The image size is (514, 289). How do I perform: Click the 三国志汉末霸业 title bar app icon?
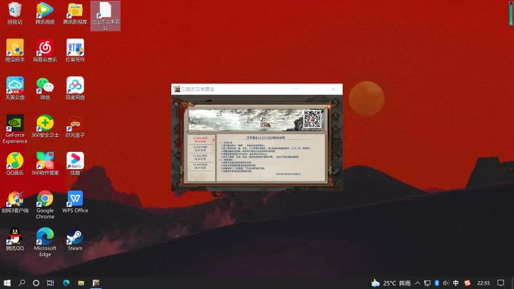(177, 88)
